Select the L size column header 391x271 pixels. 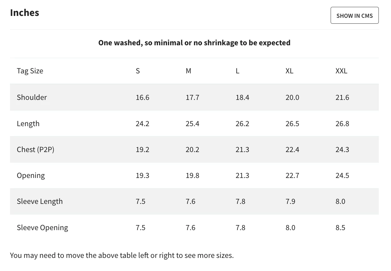[237, 71]
